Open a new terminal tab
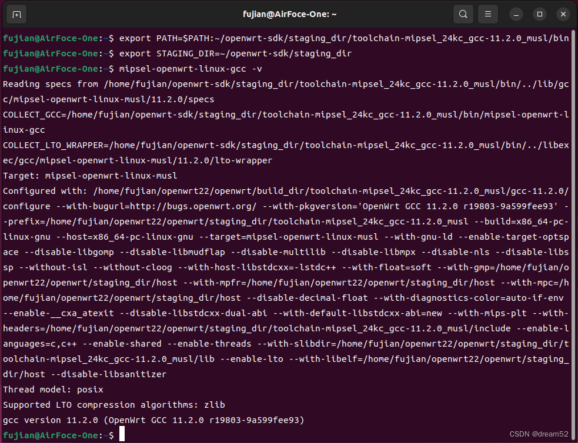This screenshot has height=443, width=578. tap(16, 14)
